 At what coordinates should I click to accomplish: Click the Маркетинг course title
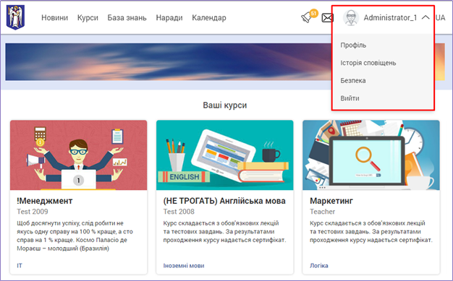331,201
